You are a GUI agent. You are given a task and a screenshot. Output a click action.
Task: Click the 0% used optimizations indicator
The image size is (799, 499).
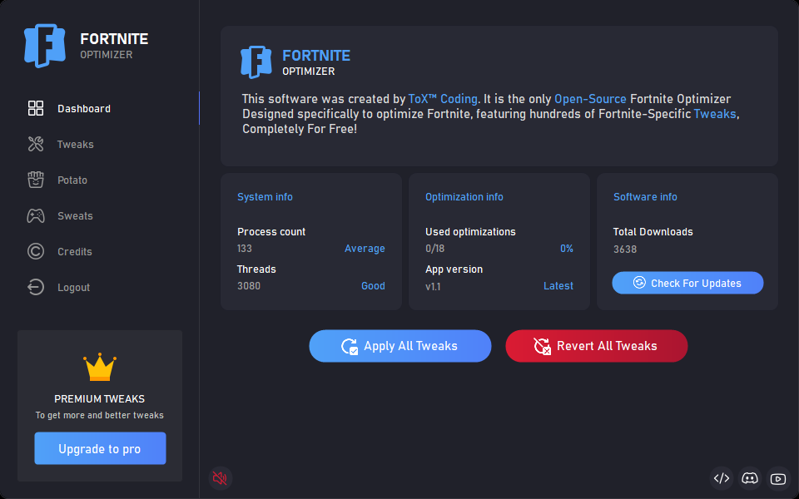point(567,248)
